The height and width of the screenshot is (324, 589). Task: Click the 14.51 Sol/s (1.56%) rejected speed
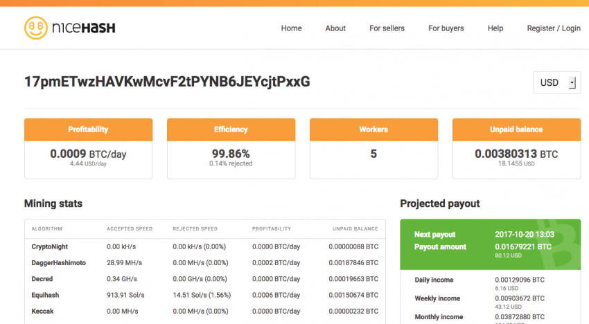click(202, 295)
